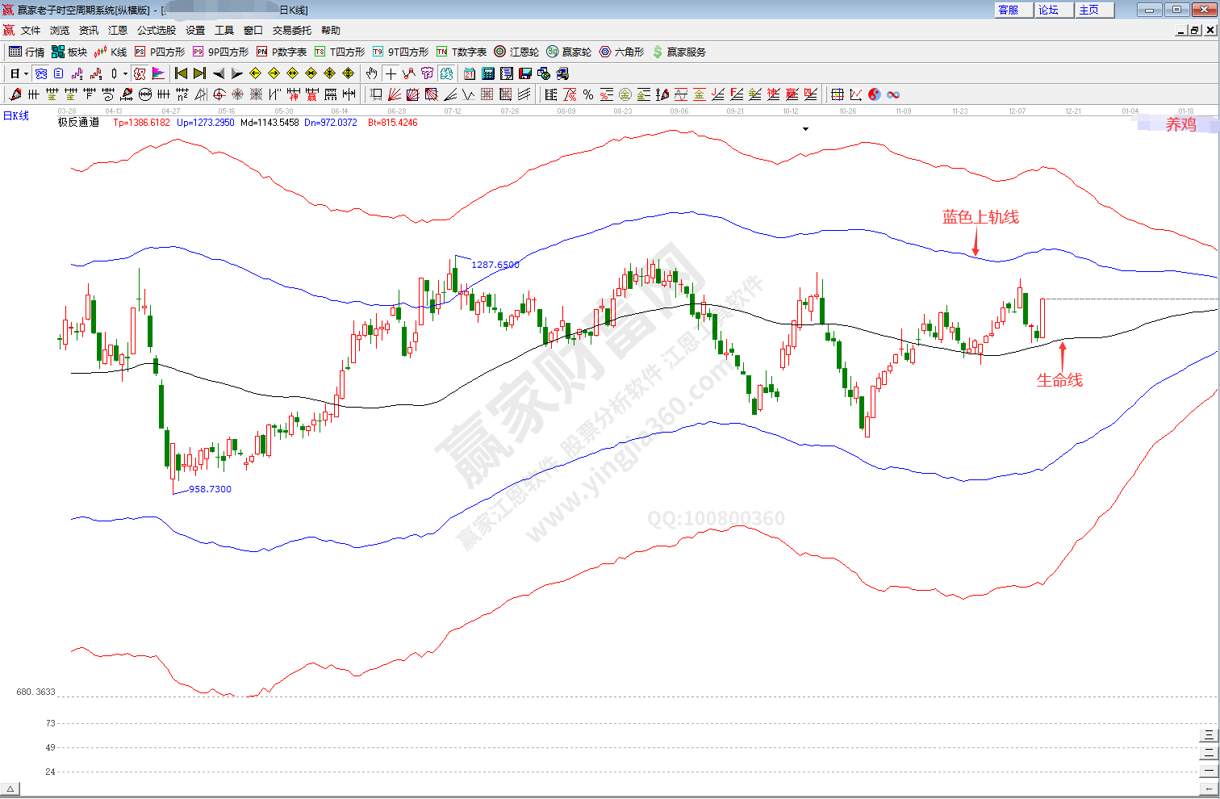Expand the 日 period dropdown arrow
The width and height of the screenshot is (1220, 799).
tap(26, 73)
